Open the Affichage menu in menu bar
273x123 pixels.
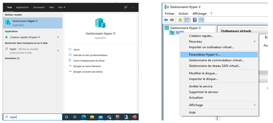tap(199, 13)
